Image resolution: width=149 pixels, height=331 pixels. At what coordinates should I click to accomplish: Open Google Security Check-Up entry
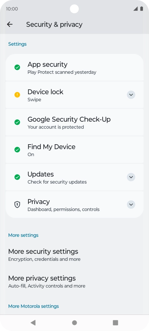pos(74,122)
